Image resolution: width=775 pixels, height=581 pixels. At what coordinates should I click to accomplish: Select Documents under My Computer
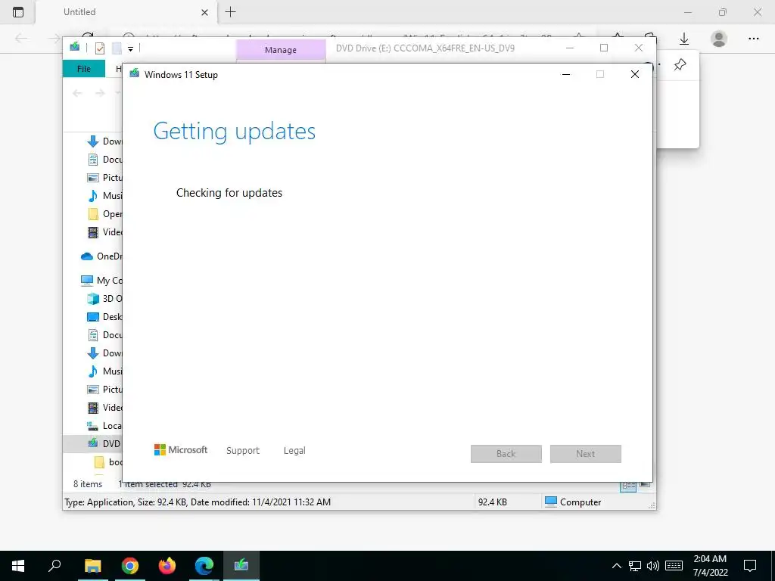click(x=104, y=335)
